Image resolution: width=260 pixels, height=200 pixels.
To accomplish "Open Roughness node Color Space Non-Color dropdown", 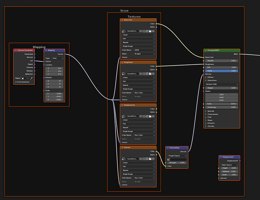I will tap(144, 93).
